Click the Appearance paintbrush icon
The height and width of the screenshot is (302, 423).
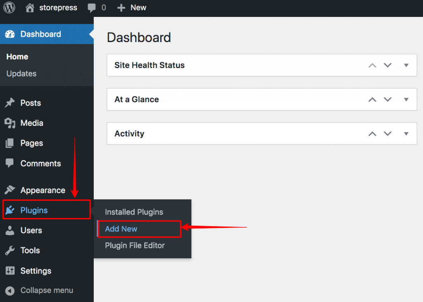pos(10,190)
